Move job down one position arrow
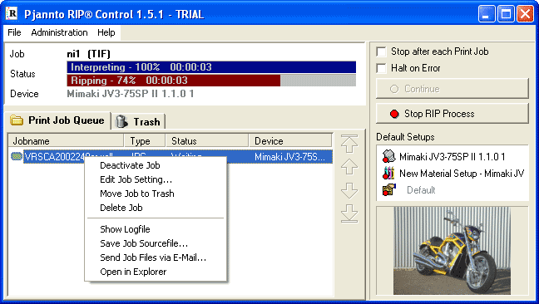 click(x=349, y=190)
